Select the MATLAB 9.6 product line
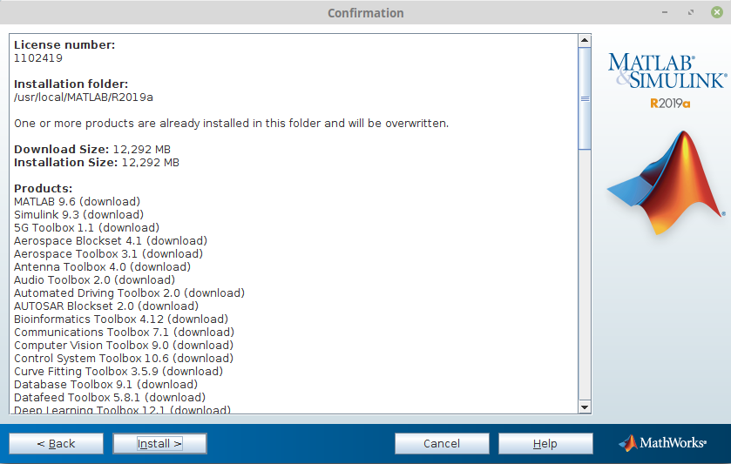 [x=77, y=202]
